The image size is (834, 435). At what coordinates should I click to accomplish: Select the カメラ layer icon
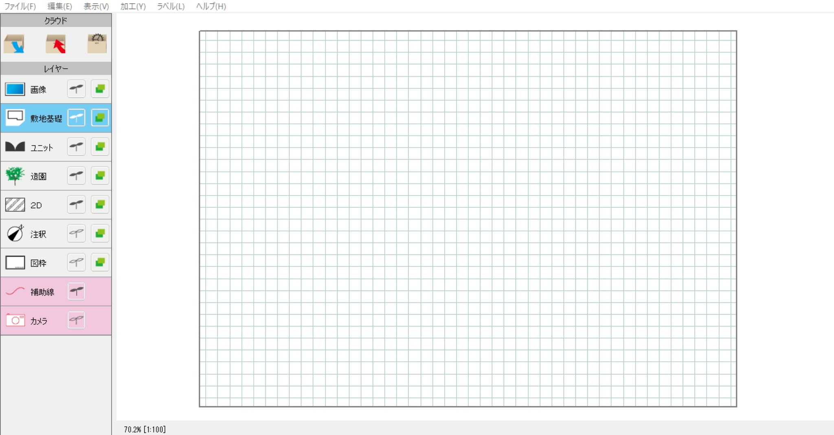15,320
